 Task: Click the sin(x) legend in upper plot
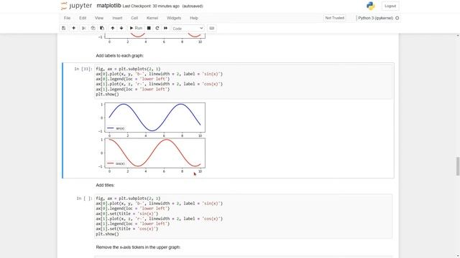(x=116, y=128)
